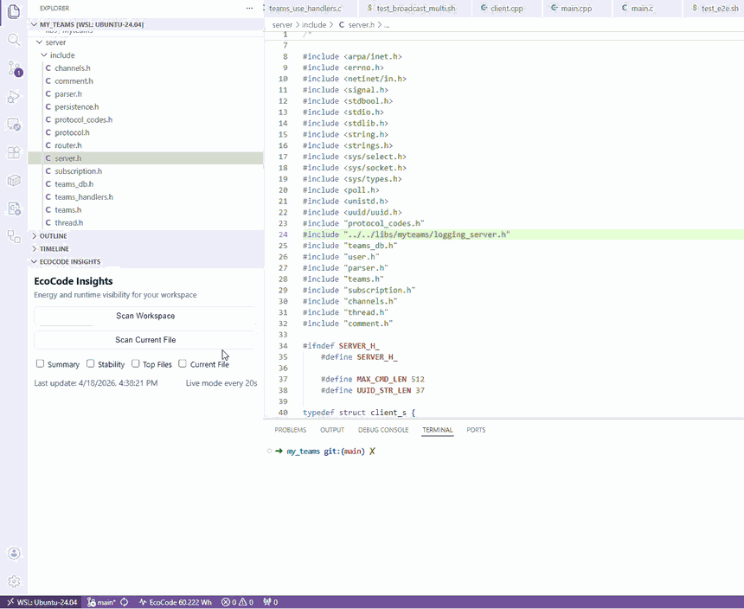Open the OUTPUT panel tab
The height and width of the screenshot is (609, 744).
[x=332, y=430]
